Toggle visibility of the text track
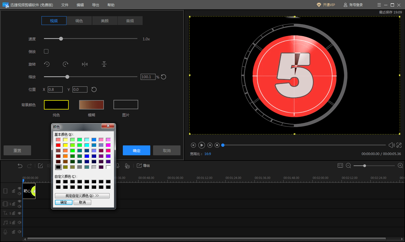 point(20,213)
